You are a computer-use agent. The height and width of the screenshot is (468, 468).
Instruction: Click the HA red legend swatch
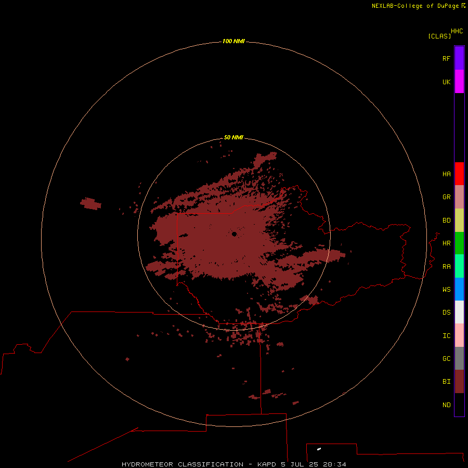click(459, 174)
